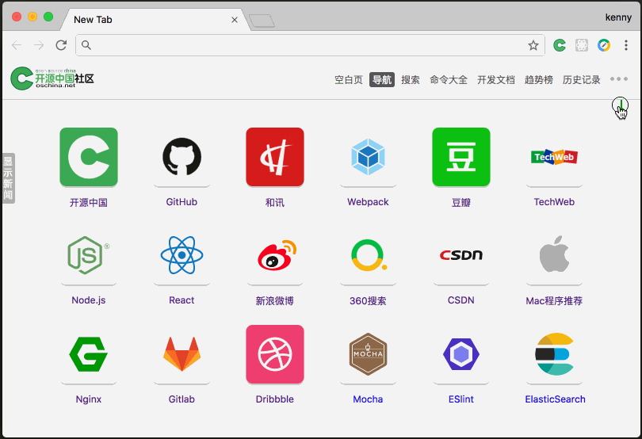Click the Webpack text link
Screen dimensions: 642x439
click(x=368, y=202)
